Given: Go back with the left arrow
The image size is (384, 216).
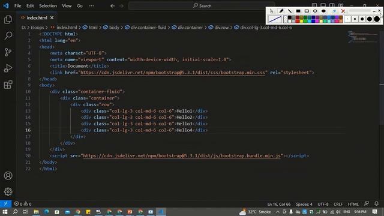Looking at the screenshot, I should (112, 6).
